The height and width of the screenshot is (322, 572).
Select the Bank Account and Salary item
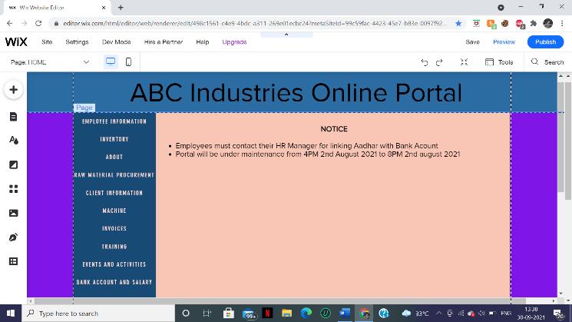(114, 282)
